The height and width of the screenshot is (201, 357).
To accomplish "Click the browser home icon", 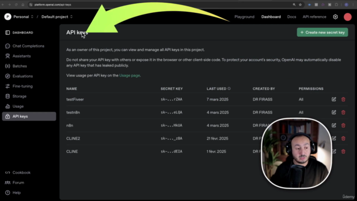I will pyautogui.click(x=23, y=4).
